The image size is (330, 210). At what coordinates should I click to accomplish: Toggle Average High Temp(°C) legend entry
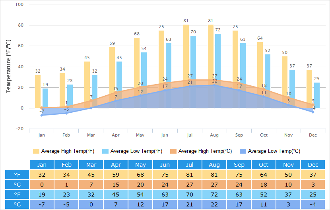pos(201,151)
